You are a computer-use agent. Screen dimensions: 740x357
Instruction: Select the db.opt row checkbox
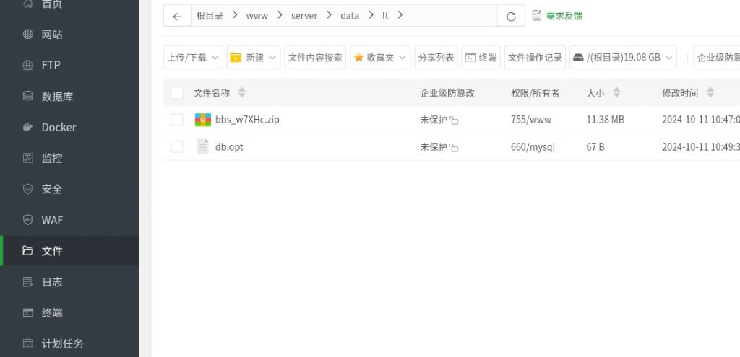[x=177, y=147]
